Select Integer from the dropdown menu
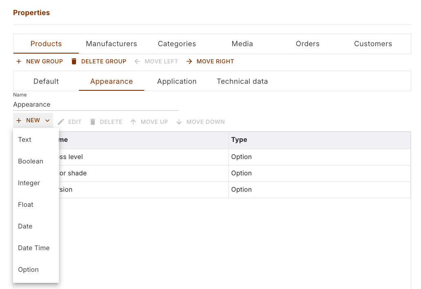 [36, 183]
